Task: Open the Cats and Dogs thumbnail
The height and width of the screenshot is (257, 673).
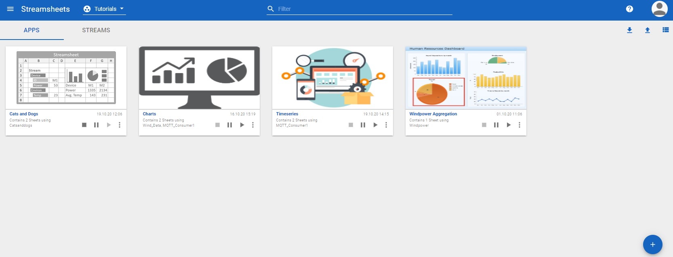Action: coord(66,77)
